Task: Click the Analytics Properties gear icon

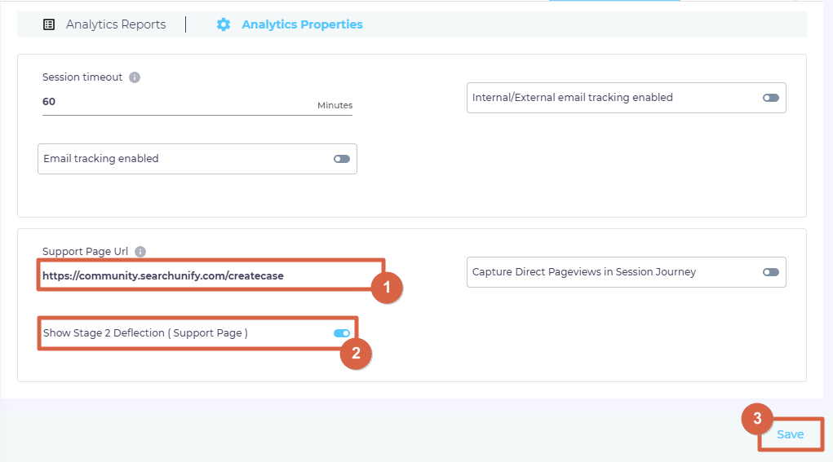Action: pos(224,24)
